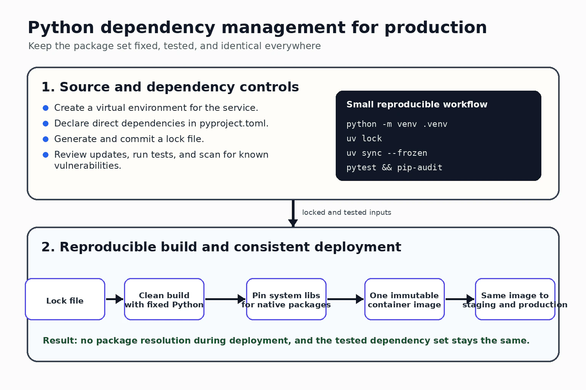Click code line 'pytest && pip-audit'
Image resolution: width=586 pixels, height=390 pixels.
(x=394, y=168)
